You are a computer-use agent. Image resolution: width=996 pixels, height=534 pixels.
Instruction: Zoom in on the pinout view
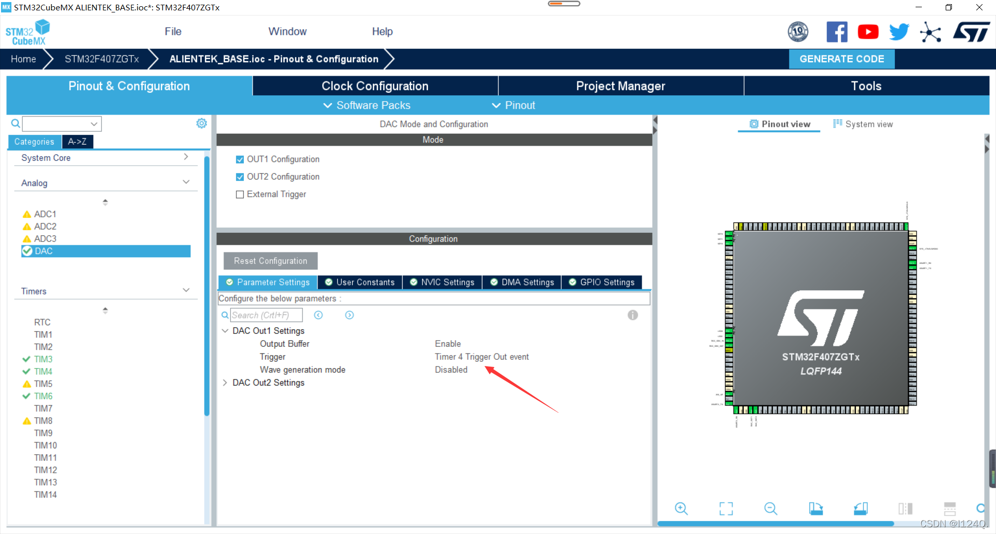click(x=681, y=509)
